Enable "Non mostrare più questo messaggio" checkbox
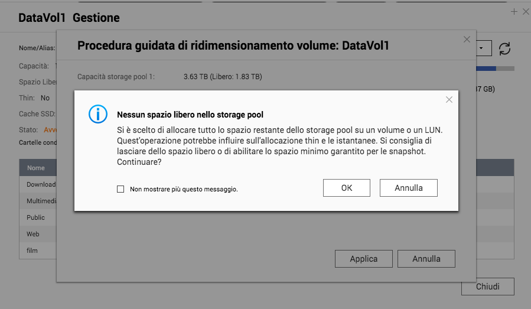Screen dimensions: 531x309 pos(120,189)
